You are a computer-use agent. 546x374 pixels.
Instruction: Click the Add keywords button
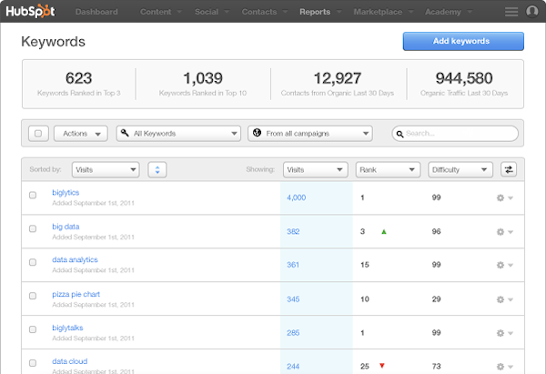(463, 41)
